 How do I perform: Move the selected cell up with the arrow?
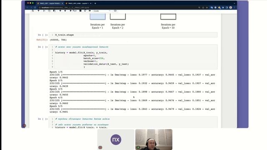(60, 11)
